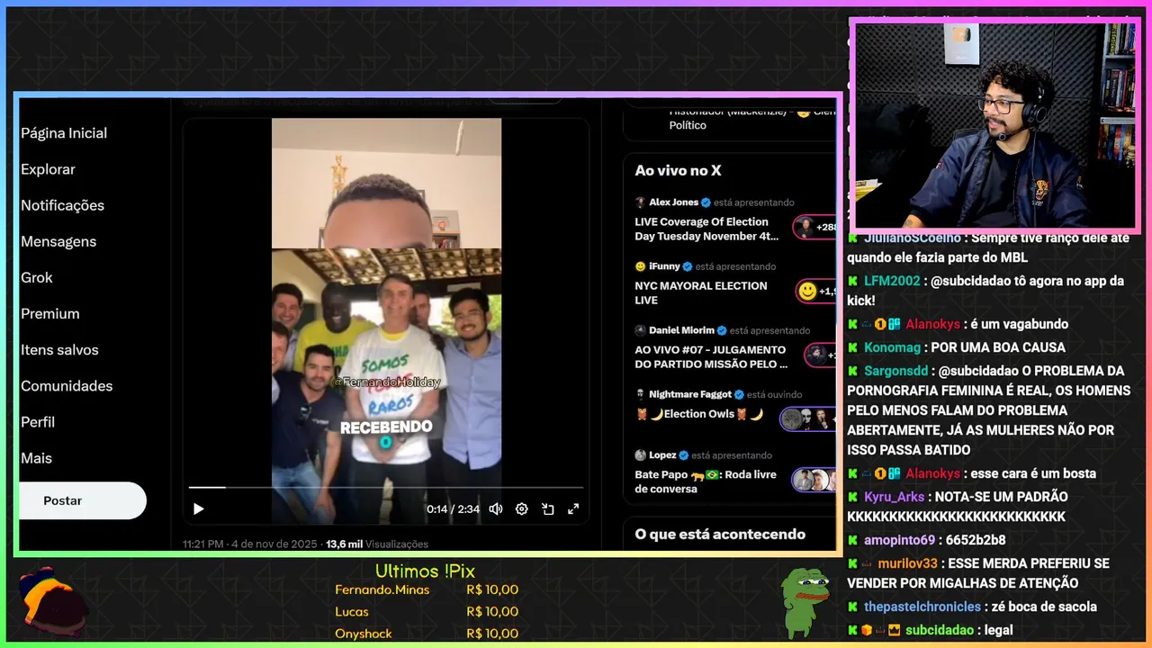Click Kick badge beside Sargonsdd
The image size is (1152, 648).
[852, 371]
